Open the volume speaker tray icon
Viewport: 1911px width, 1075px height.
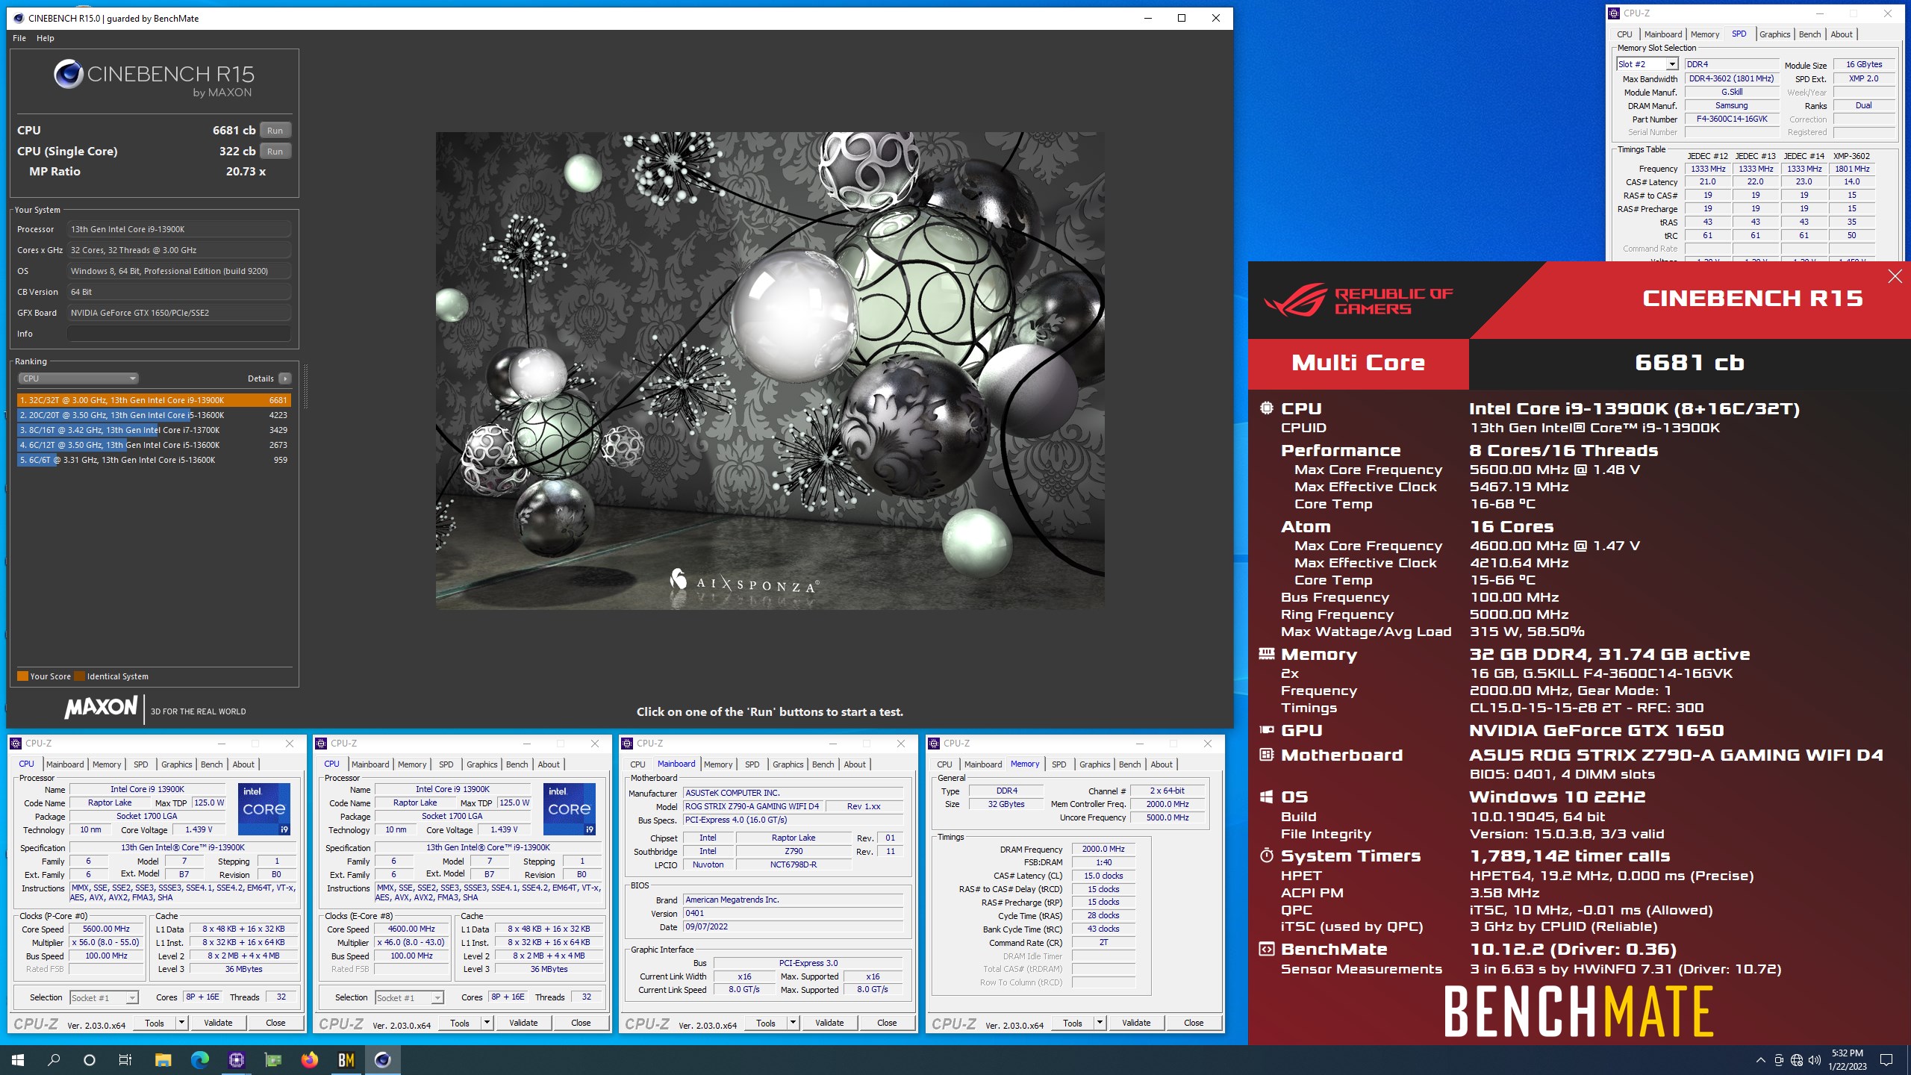1814,1060
